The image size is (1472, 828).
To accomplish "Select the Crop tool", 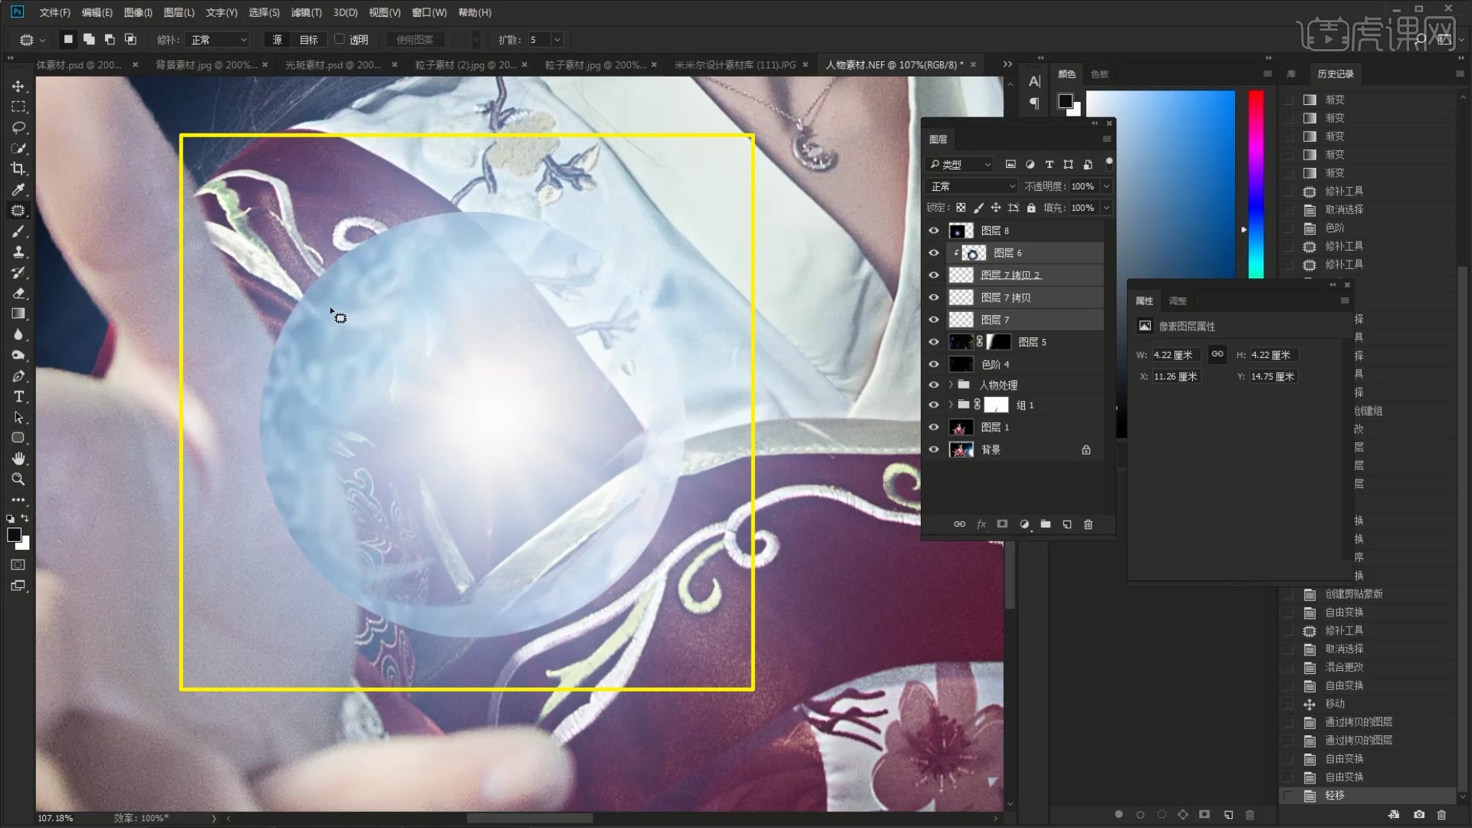I will pyautogui.click(x=18, y=169).
